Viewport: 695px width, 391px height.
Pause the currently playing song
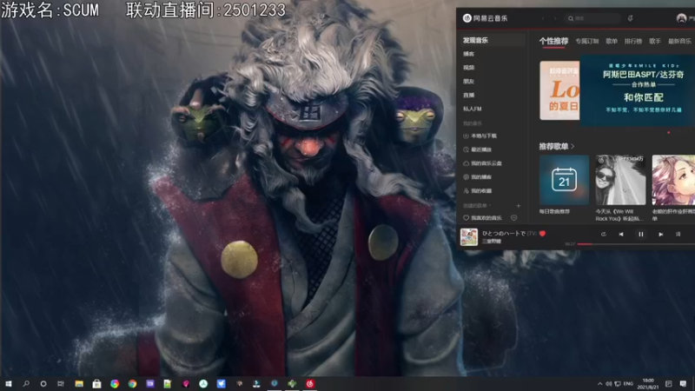point(640,234)
